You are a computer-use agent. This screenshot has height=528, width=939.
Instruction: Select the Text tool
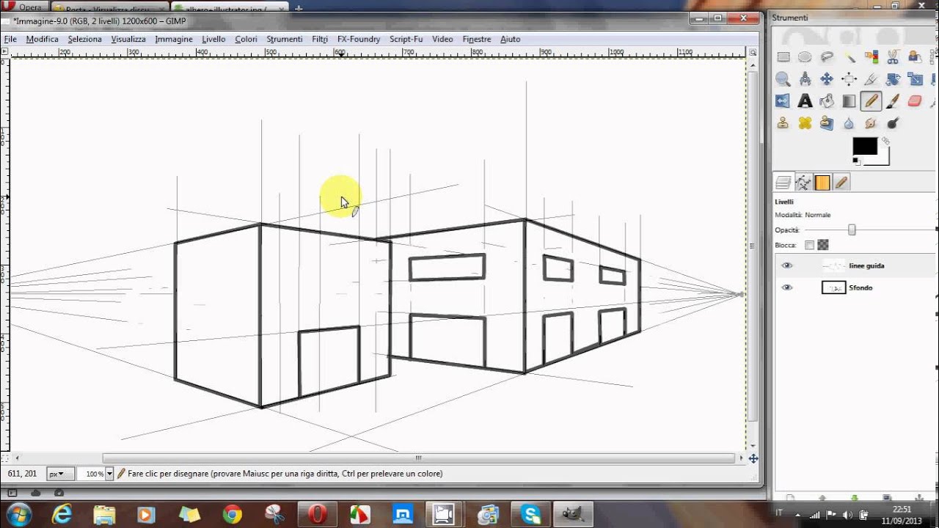805,101
